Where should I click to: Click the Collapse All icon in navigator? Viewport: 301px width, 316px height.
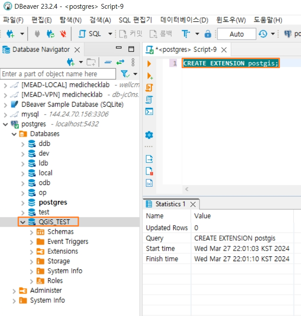(x=108, y=62)
